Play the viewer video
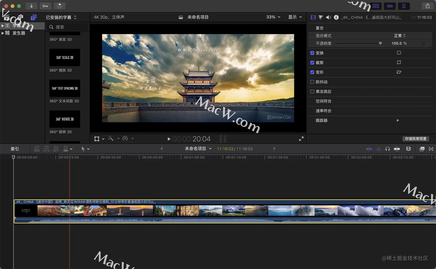 pos(169,139)
